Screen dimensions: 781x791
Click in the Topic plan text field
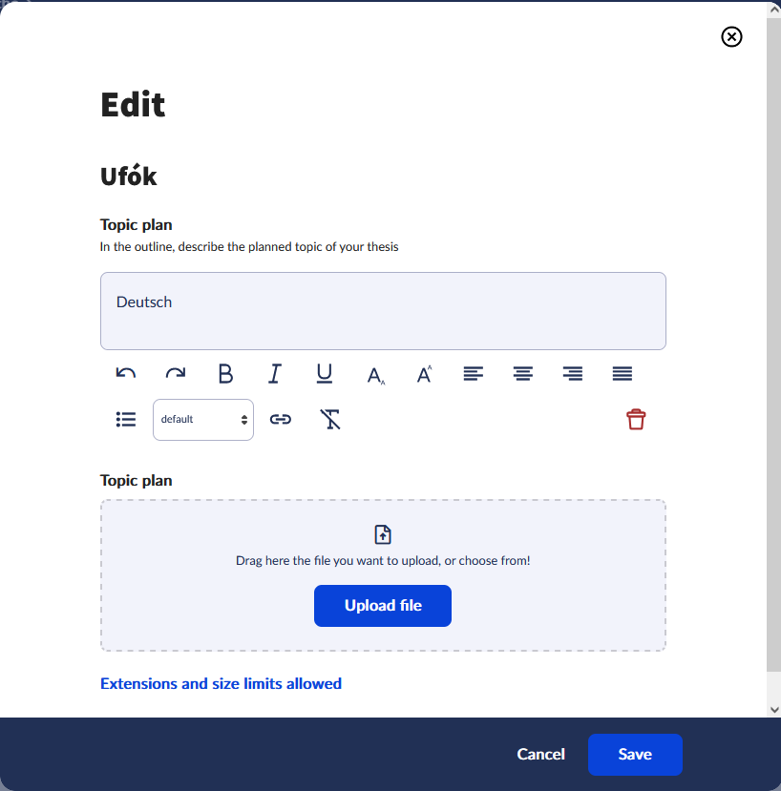tap(383, 311)
